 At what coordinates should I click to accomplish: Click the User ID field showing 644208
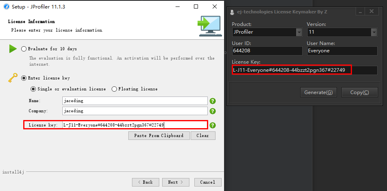tap(267, 51)
